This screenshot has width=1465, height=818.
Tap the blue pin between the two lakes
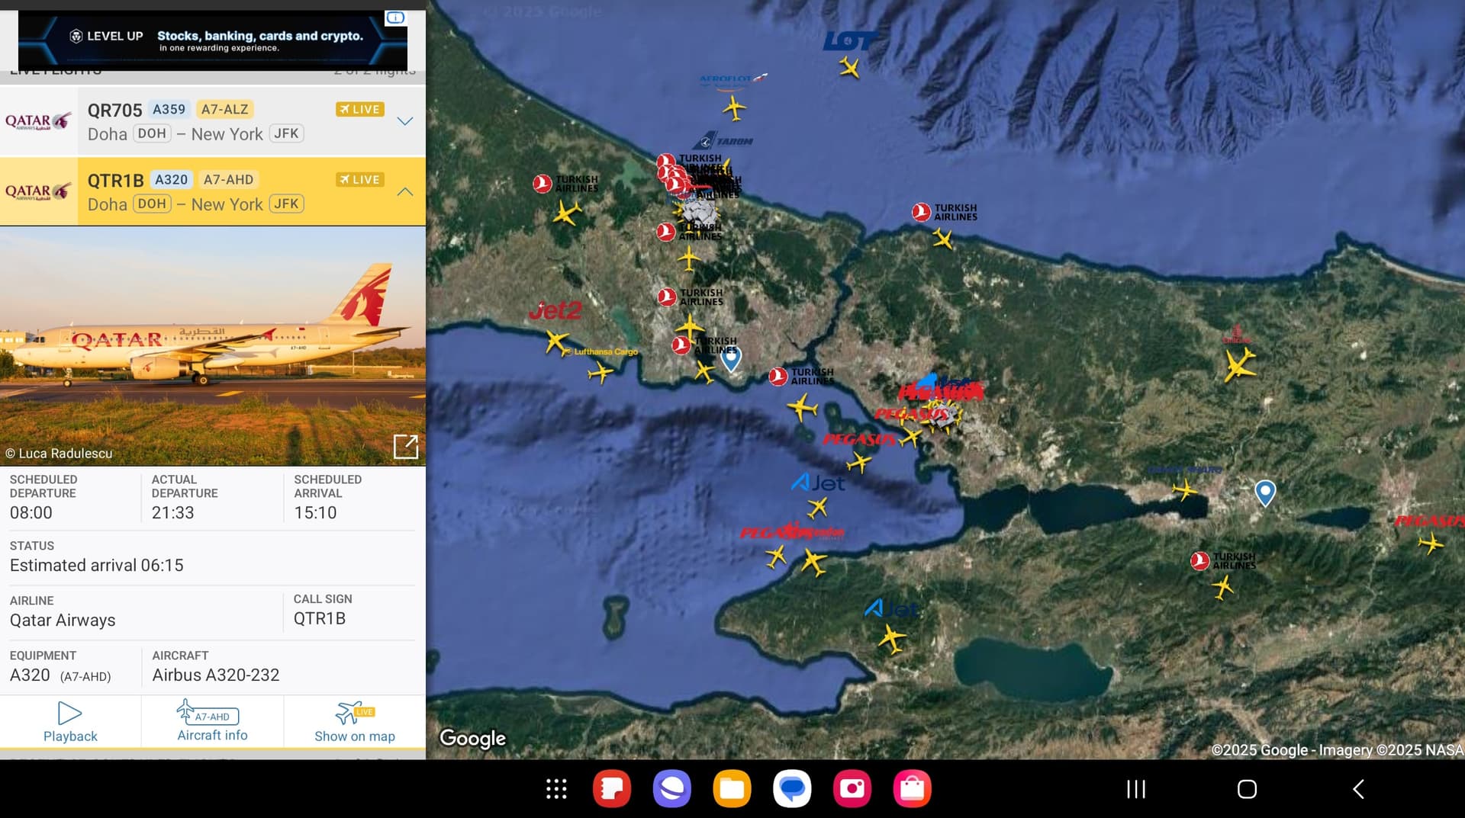(1265, 493)
